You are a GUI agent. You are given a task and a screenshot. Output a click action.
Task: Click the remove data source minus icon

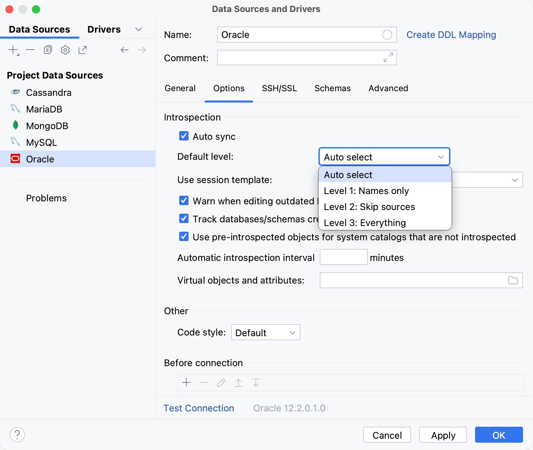coord(30,50)
